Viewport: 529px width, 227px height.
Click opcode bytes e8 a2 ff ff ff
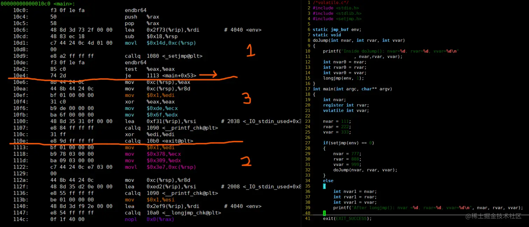72,56
